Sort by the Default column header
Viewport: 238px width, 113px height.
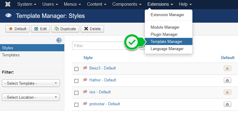coord(228,58)
